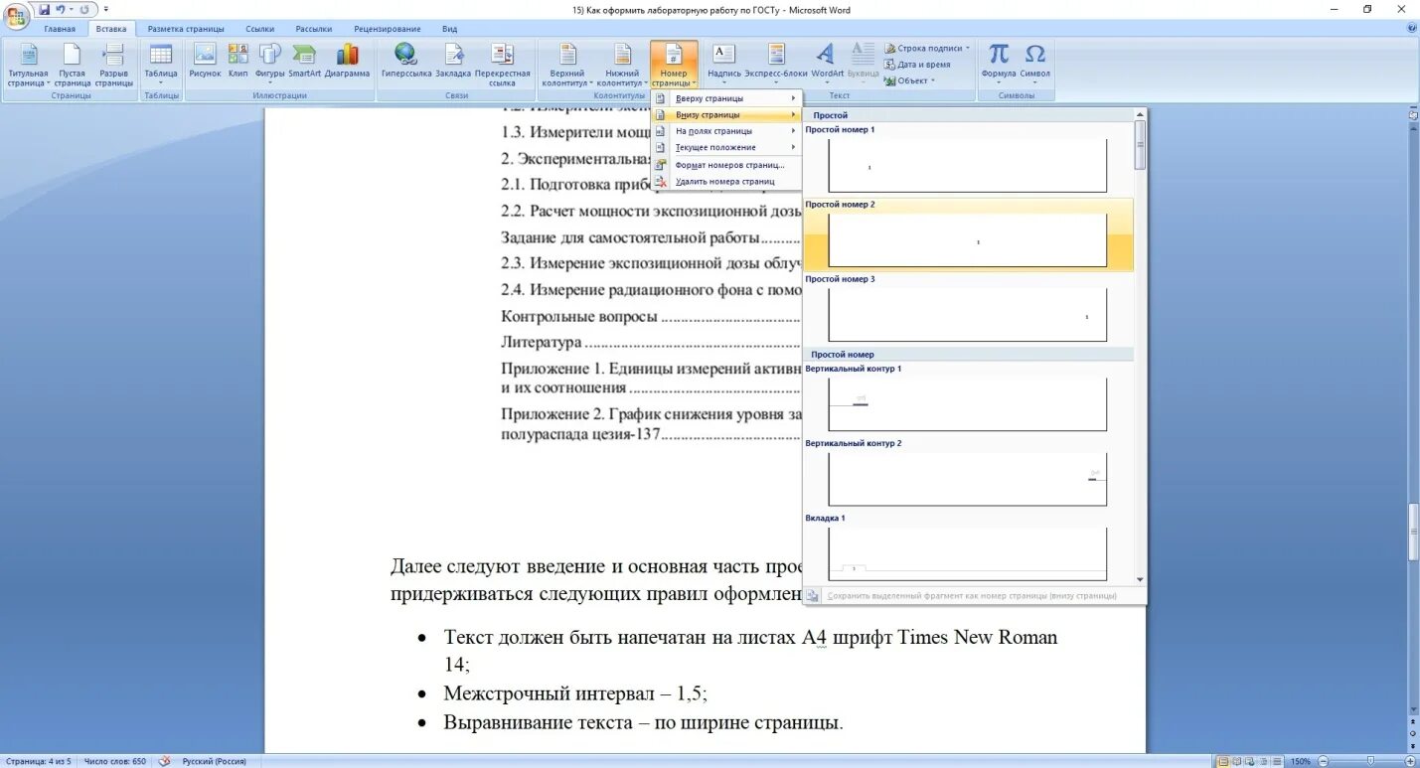The image size is (1420, 768).
Task: Redo the last action
Action: pyautogui.click(x=83, y=9)
